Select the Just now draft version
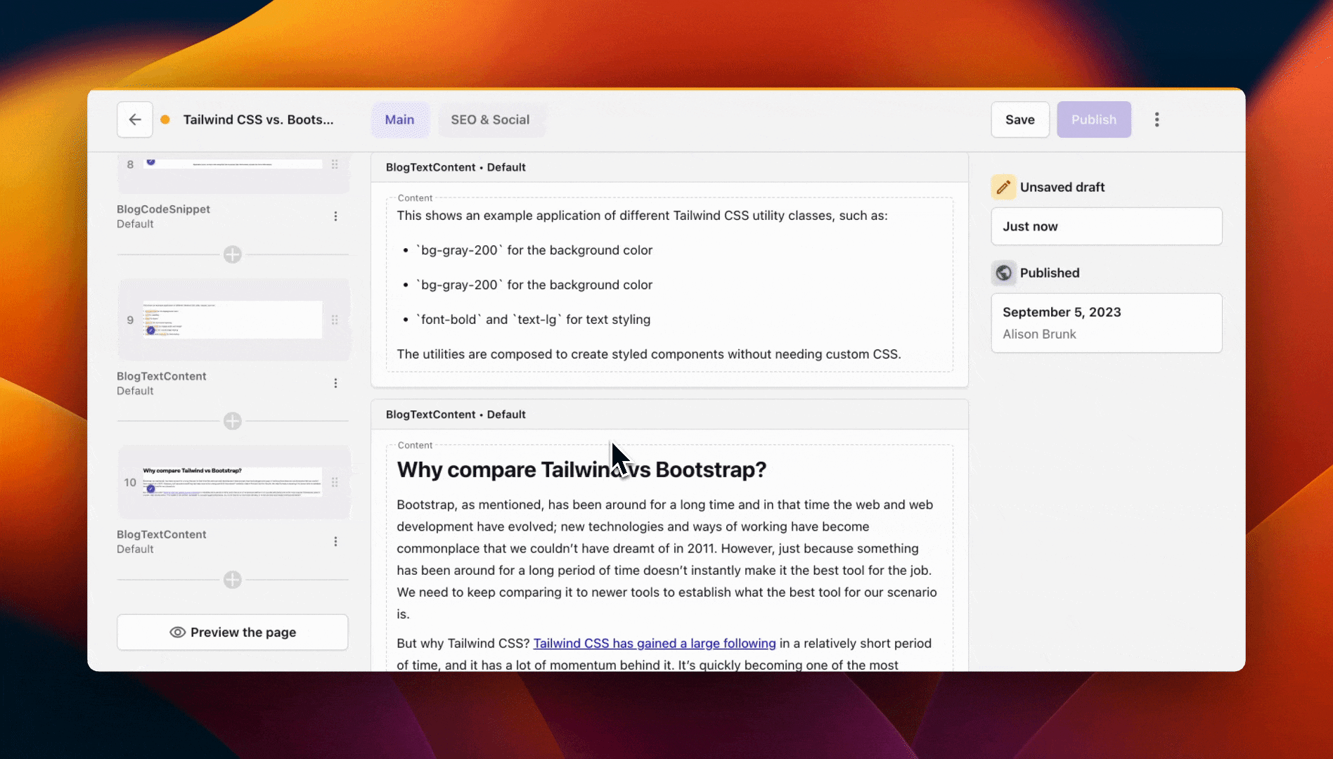The width and height of the screenshot is (1333, 759). 1105,226
